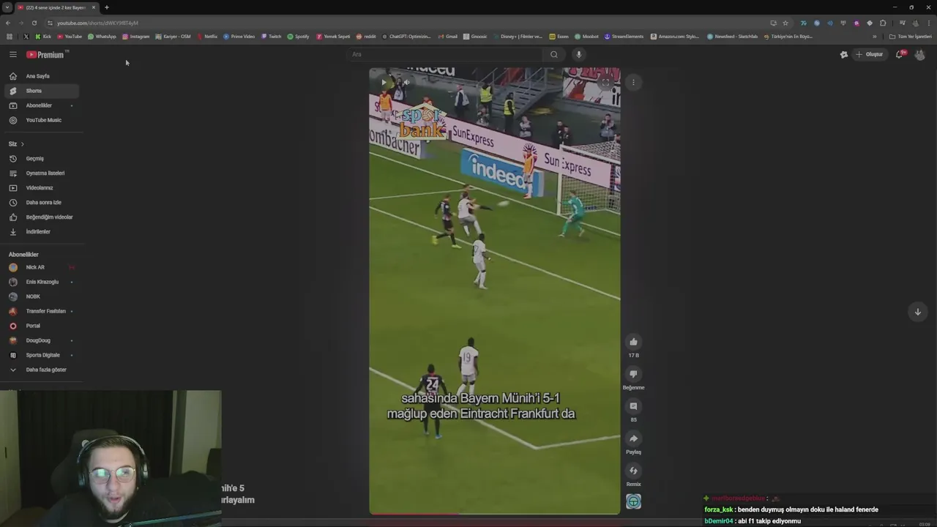Go to next Short down arrow
The height and width of the screenshot is (527, 937).
point(918,312)
